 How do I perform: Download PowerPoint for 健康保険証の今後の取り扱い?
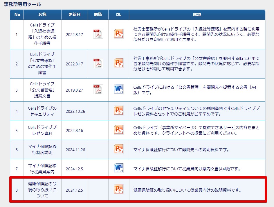119,189
